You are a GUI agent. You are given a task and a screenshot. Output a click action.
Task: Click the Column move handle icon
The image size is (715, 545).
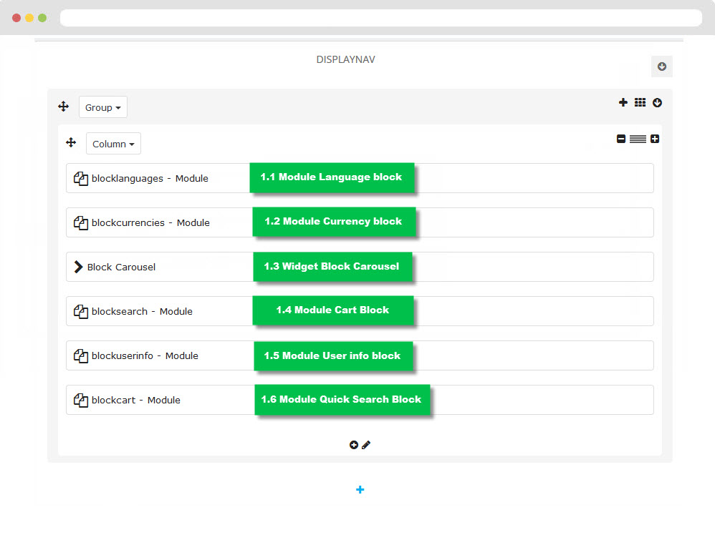(x=71, y=142)
